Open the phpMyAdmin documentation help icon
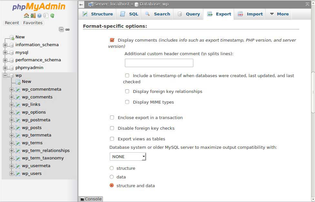 click(39, 15)
